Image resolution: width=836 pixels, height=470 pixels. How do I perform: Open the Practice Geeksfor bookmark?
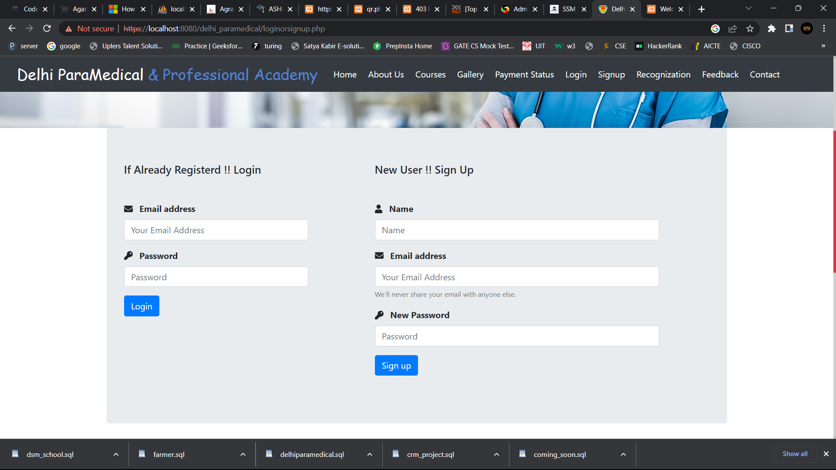pyautogui.click(x=207, y=46)
